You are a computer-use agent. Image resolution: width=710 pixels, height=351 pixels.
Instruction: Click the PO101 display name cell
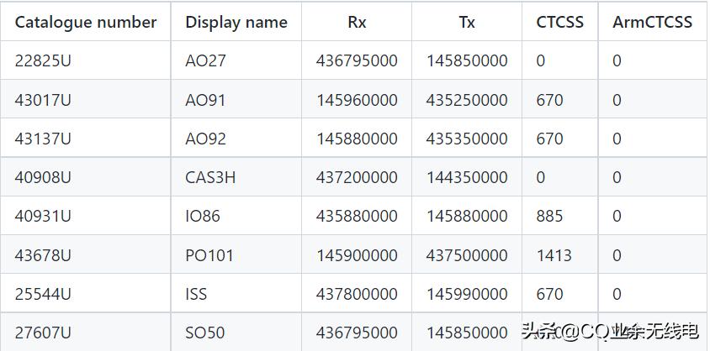pos(209,255)
